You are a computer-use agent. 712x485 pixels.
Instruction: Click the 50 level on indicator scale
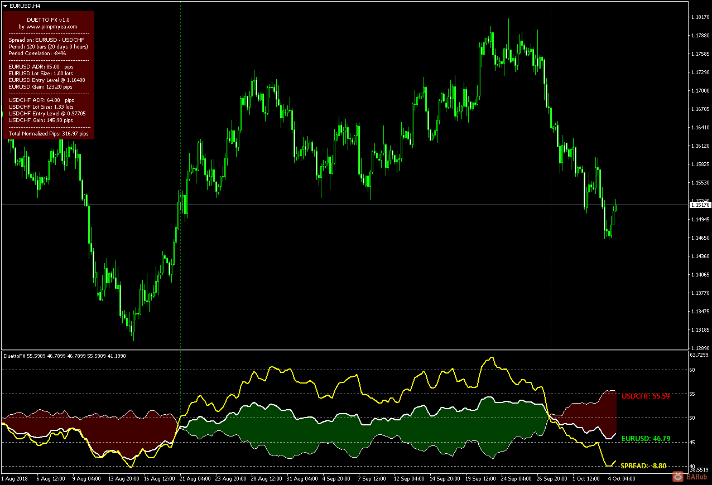pyautogui.click(x=692, y=418)
